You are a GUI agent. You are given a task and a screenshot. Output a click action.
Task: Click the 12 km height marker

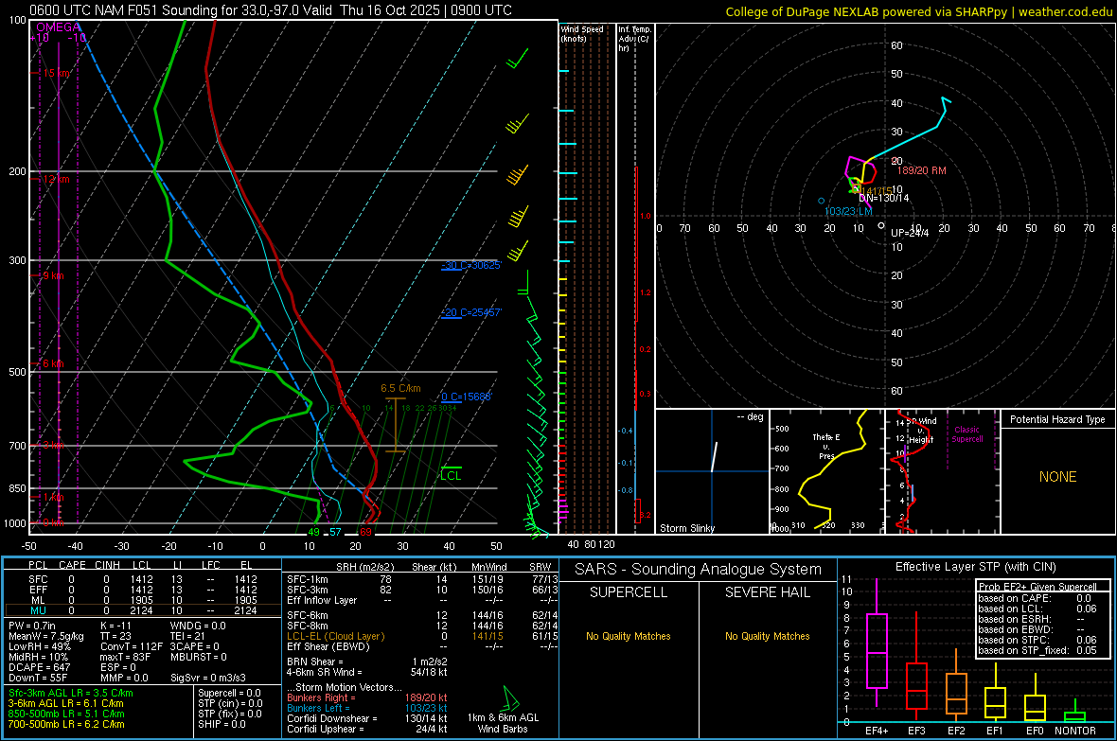tap(56, 179)
